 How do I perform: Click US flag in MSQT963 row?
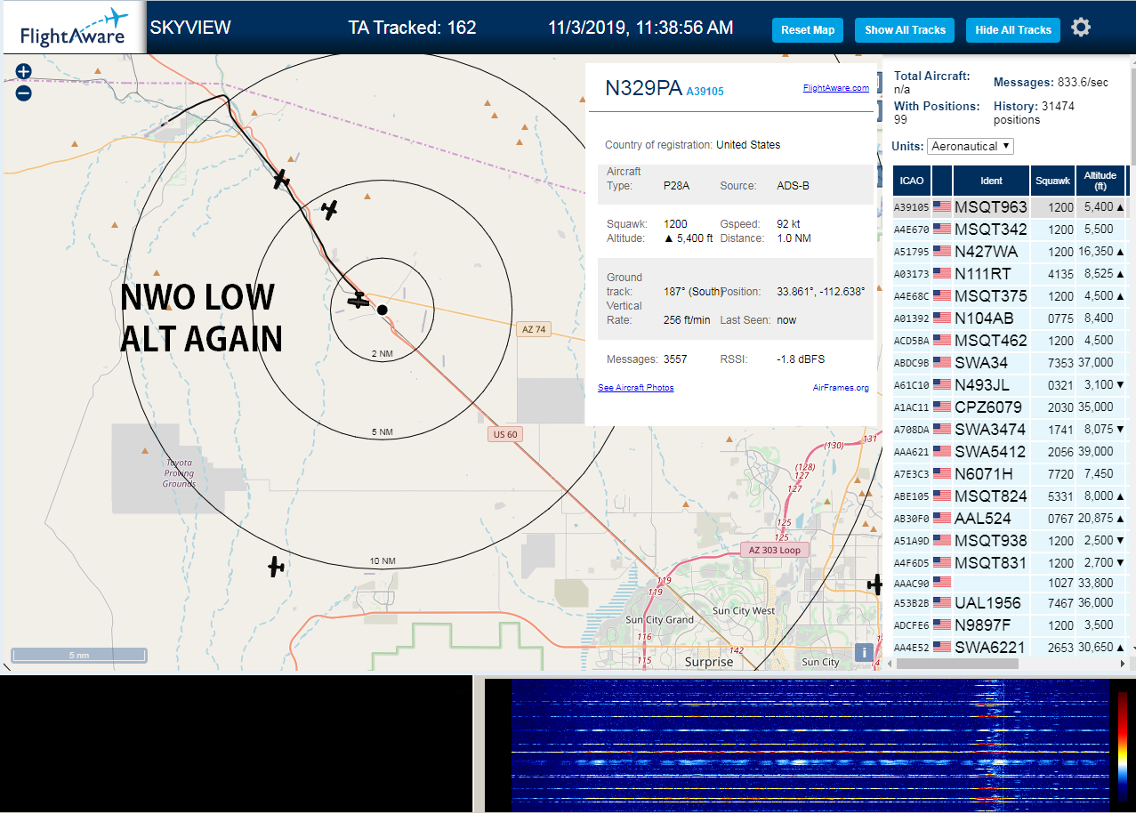click(x=942, y=207)
